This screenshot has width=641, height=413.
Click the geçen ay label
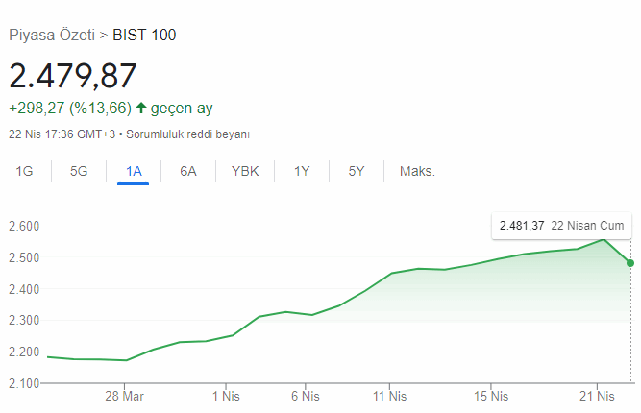[x=182, y=109]
